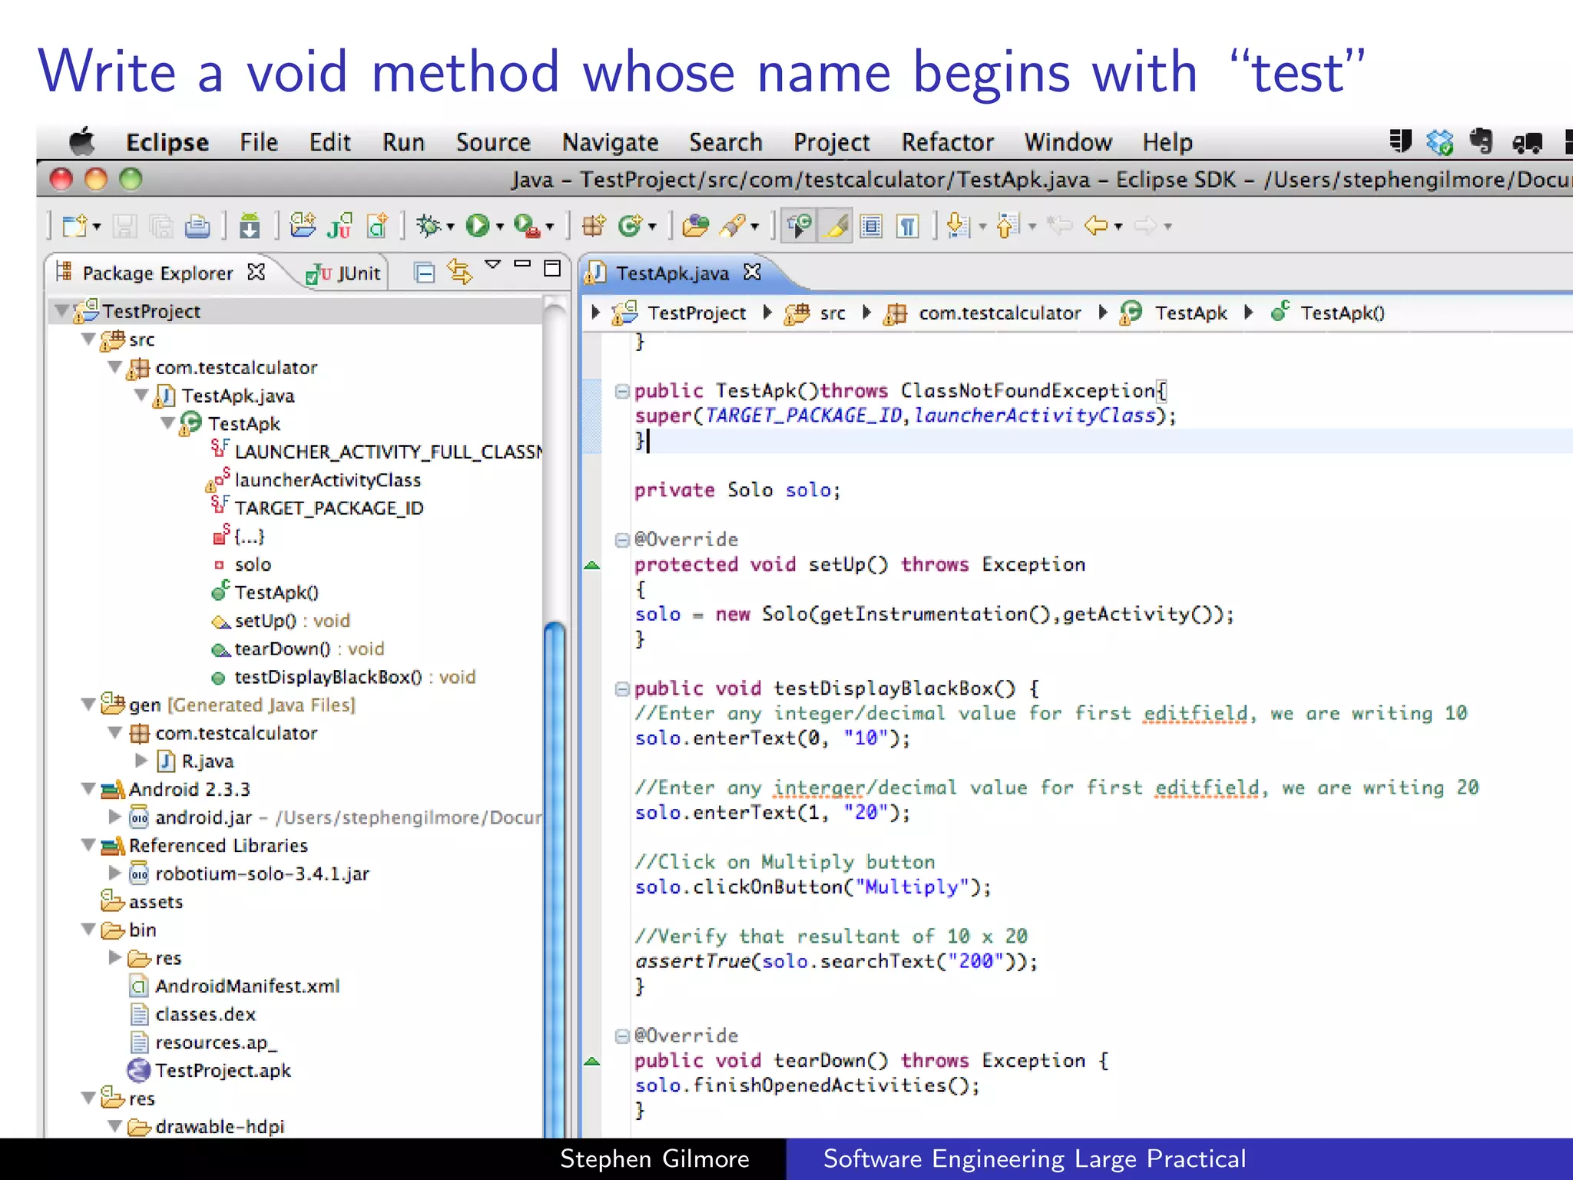Fold the testDisplayBlackBox method in editor
1573x1180 pixels.
[621, 689]
